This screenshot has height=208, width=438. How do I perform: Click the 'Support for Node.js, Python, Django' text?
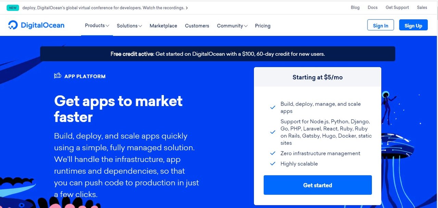click(326, 132)
